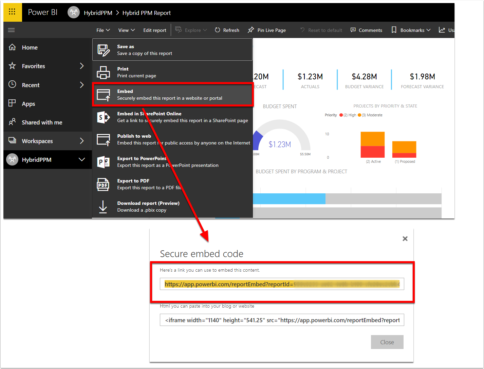This screenshot has height=369, width=484.
Task: Click the Save as floppy icon
Action: coord(104,50)
